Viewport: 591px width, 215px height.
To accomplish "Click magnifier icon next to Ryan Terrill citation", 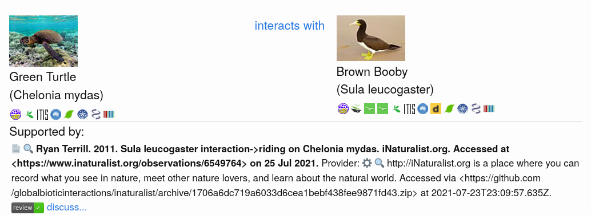I will coord(28,149).
